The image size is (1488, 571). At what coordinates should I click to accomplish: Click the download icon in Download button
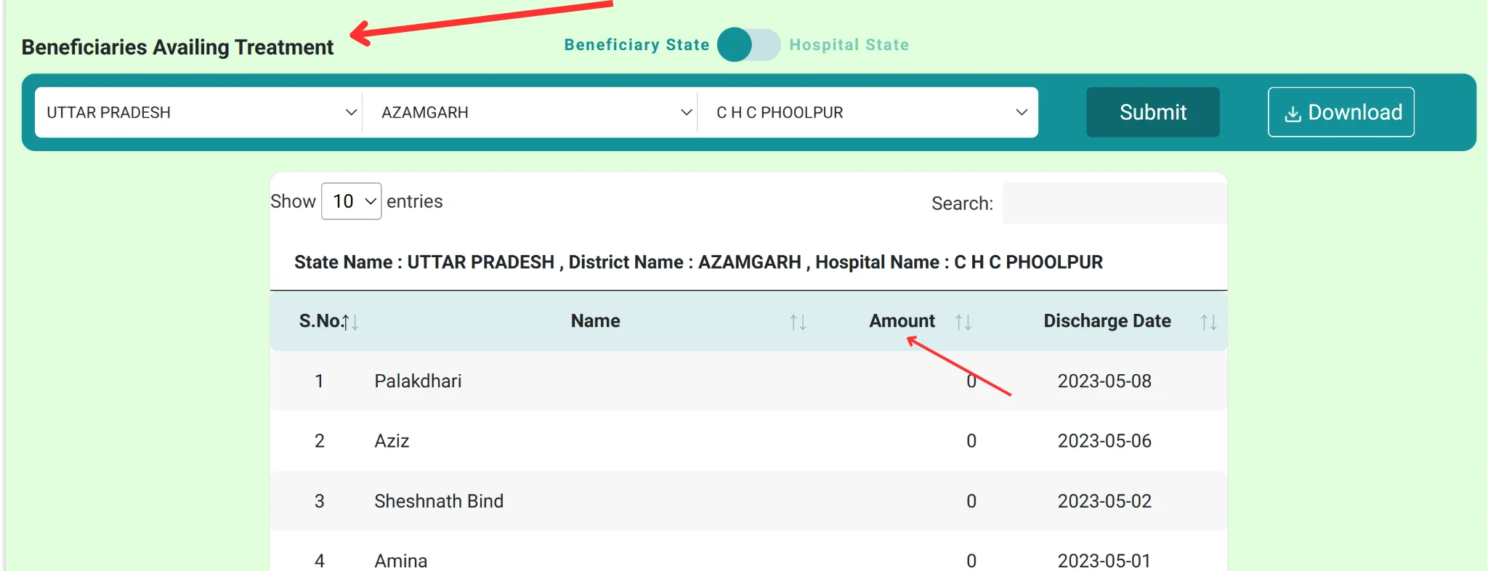coord(1293,114)
